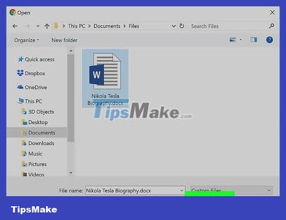This screenshot has width=286, height=220.
Task: Refresh the Files folder view
Action: click(x=182, y=26)
